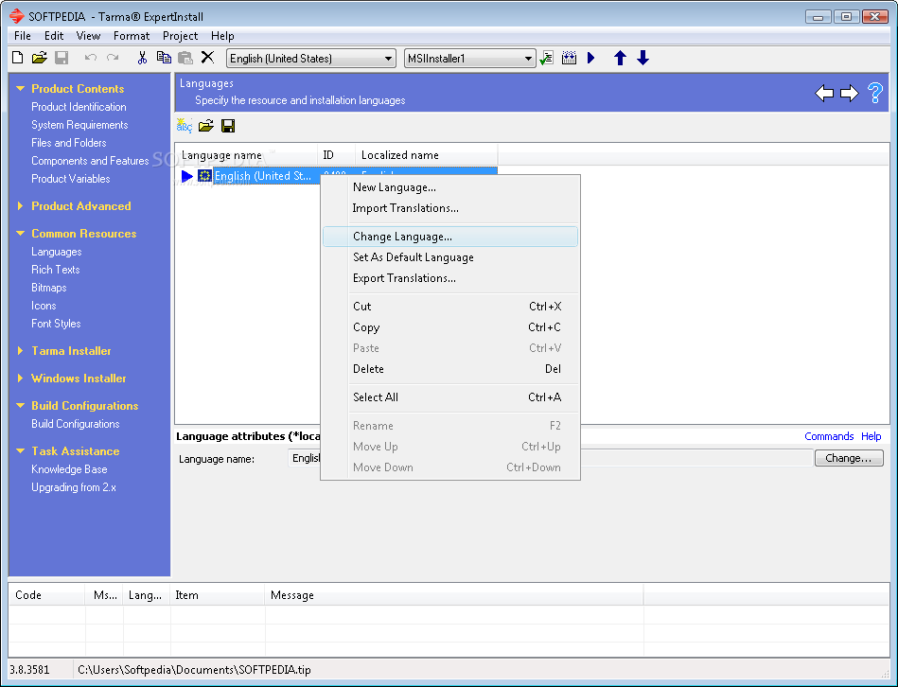The height and width of the screenshot is (687, 898).
Task: Choose Select All from context menu
Action: tap(450, 396)
